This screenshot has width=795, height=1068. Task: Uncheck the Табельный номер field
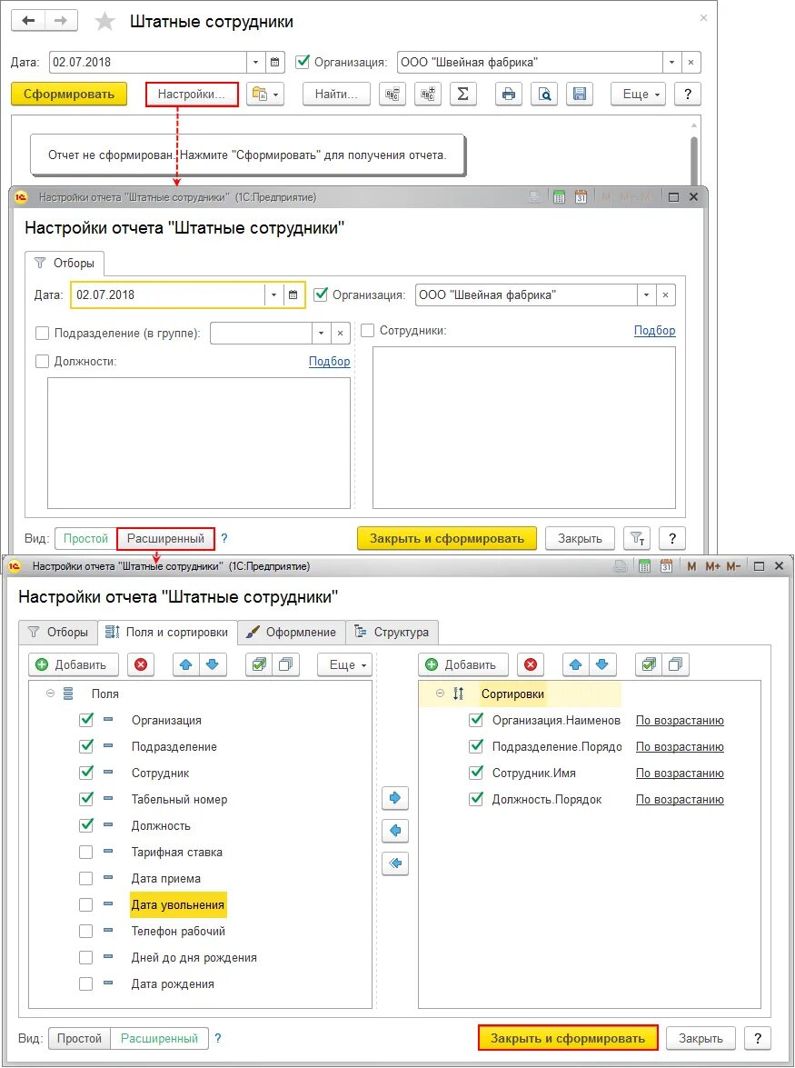(x=85, y=799)
